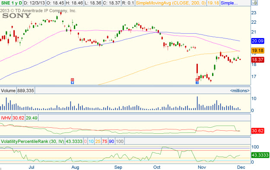Click the green 29.49 IVHV value

[x=32, y=118]
